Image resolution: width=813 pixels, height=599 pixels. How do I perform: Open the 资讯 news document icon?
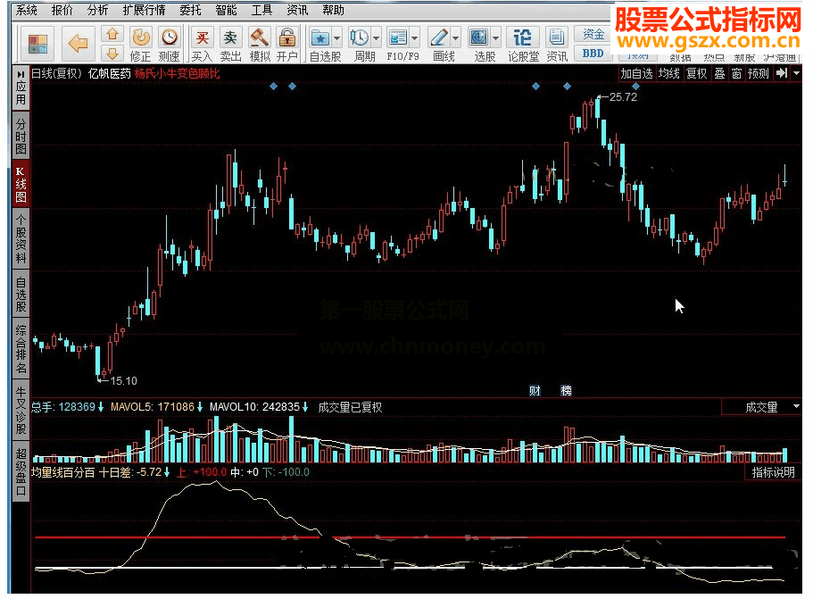pyautogui.click(x=556, y=44)
